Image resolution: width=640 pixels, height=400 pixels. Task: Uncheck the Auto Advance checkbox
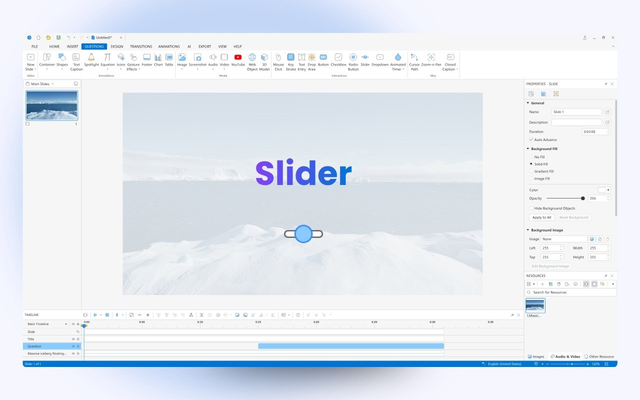coord(531,139)
